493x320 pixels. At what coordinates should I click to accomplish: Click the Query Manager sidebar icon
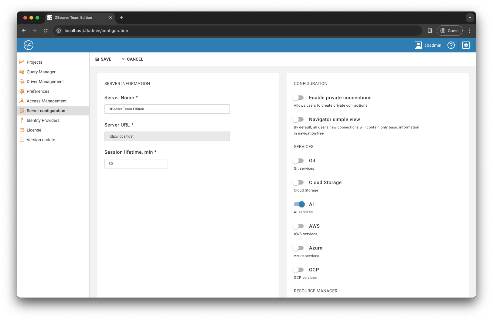tap(22, 72)
